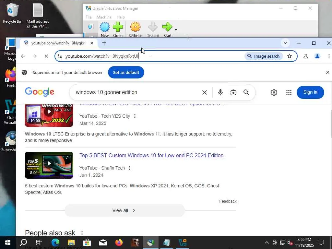Play the Tech YES City video thumbnail
332x249 pixels.
[49, 115]
